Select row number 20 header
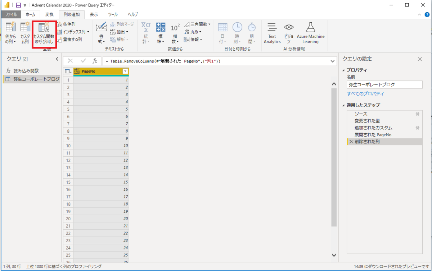This screenshot has height=271, width=432. 68,219
